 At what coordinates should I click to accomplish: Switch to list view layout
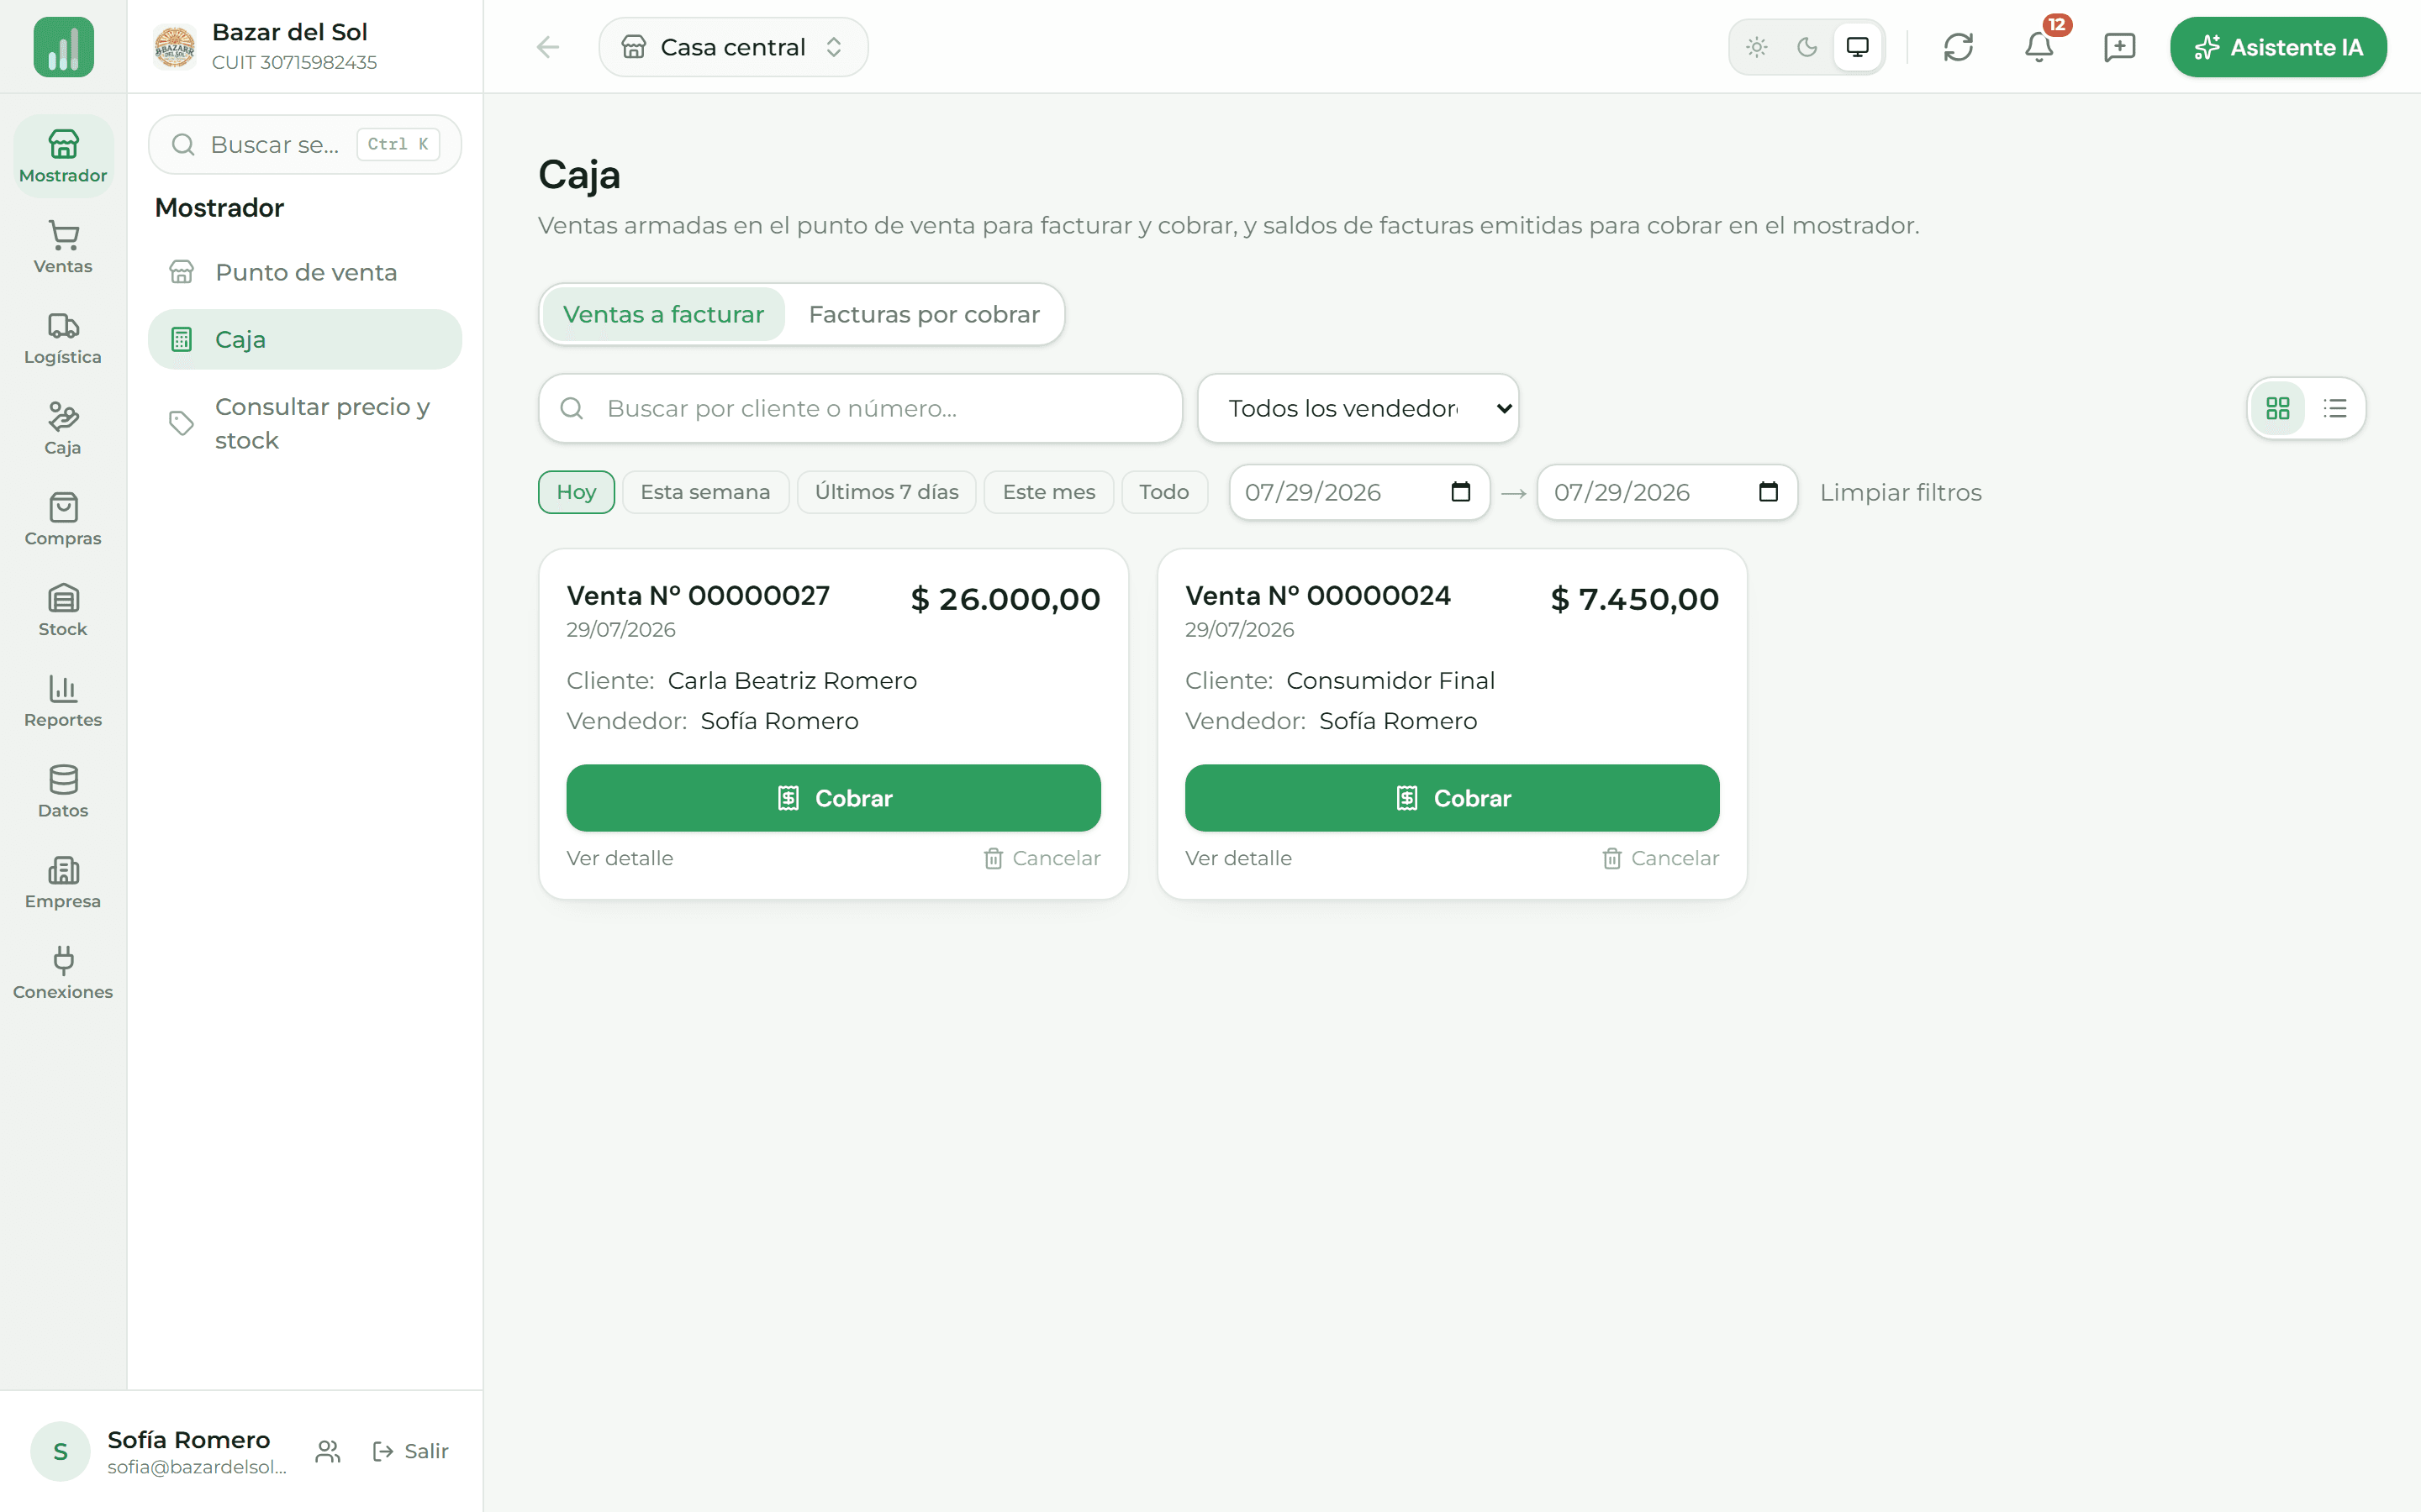click(2335, 408)
